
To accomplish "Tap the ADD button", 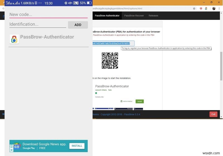I will (x=78, y=25).
